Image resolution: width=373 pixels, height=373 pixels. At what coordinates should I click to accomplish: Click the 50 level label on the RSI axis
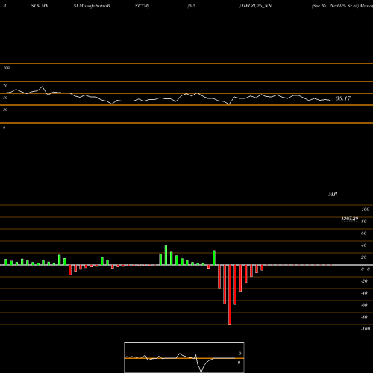5,98
